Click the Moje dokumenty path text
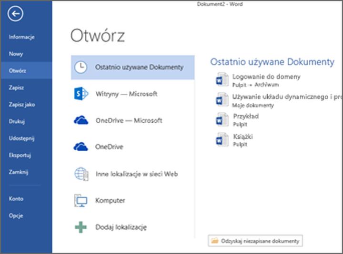 [x=253, y=105]
